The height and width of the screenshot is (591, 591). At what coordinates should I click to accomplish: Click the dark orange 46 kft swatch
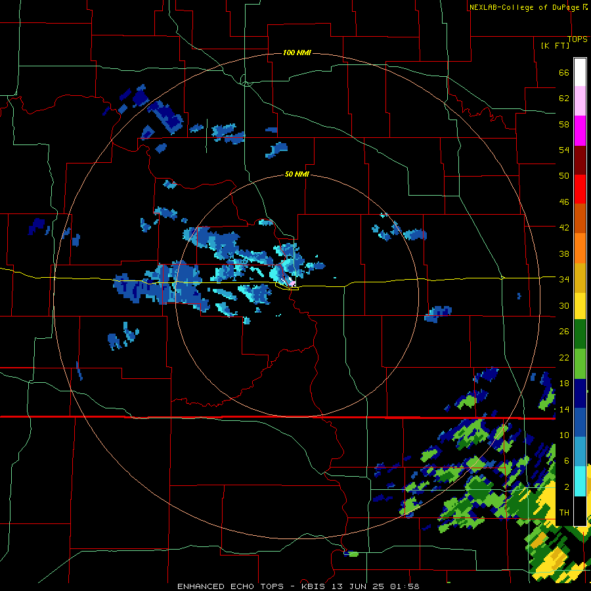(x=580, y=219)
